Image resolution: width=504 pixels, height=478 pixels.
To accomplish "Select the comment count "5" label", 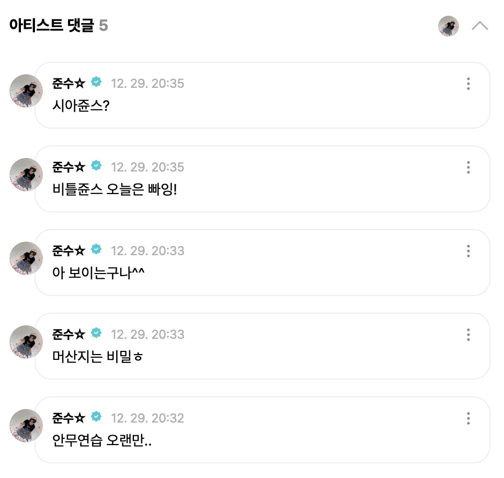I will tap(103, 26).
